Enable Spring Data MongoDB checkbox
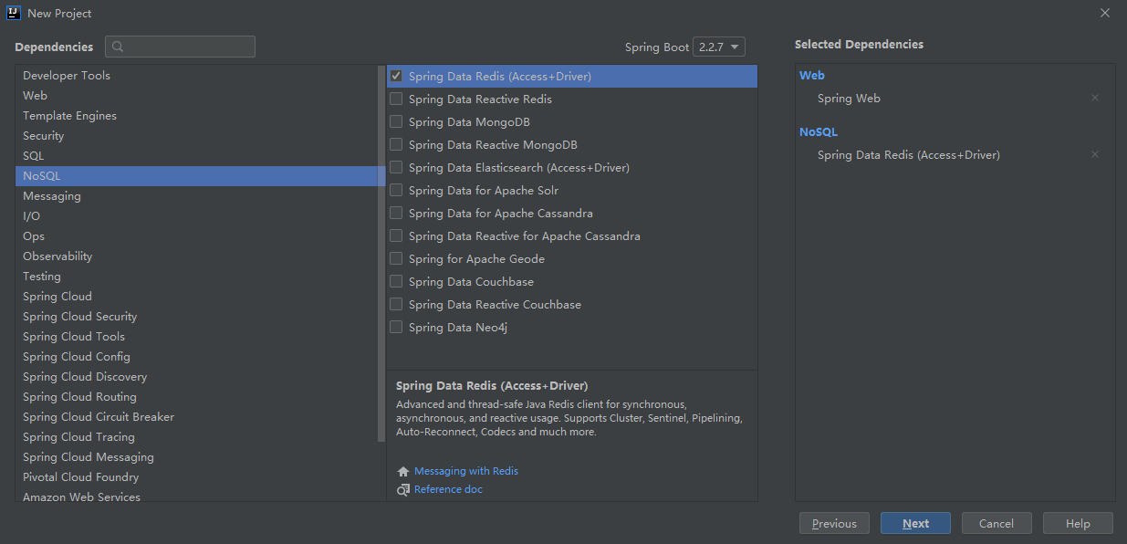This screenshot has height=544, width=1127. 396,121
